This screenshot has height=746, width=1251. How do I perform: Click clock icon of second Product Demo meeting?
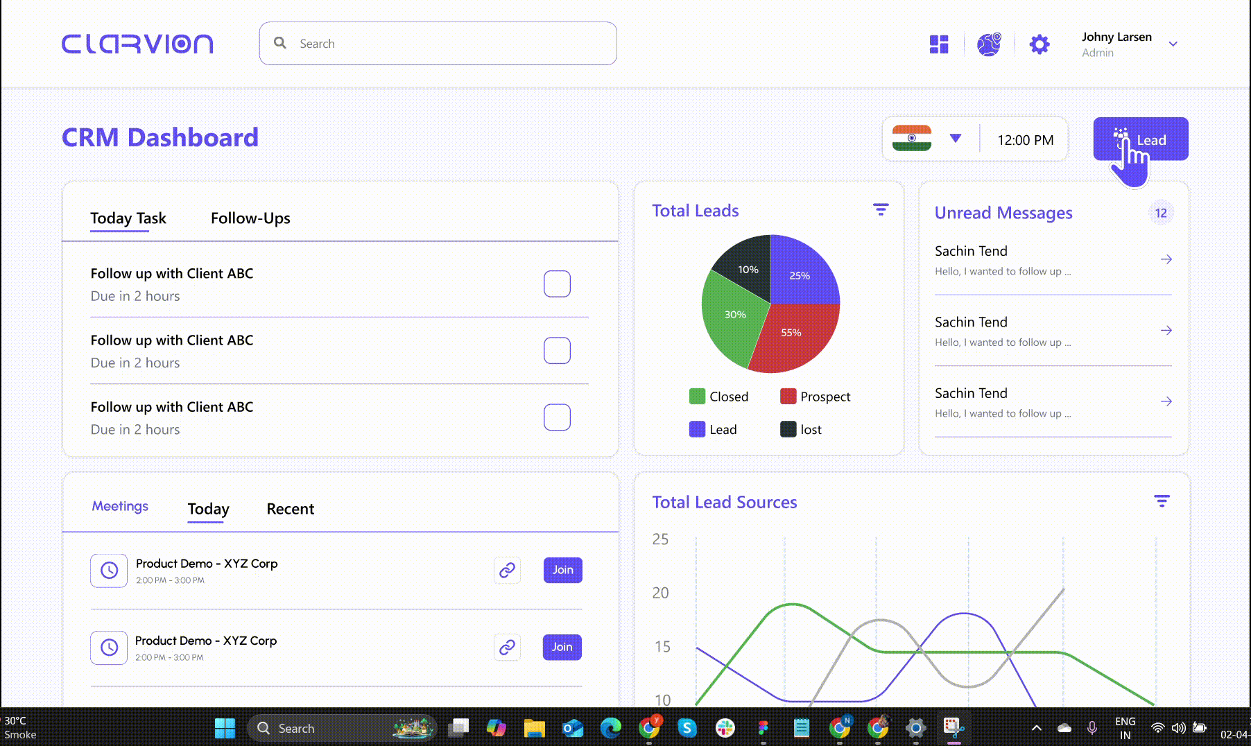[109, 648]
